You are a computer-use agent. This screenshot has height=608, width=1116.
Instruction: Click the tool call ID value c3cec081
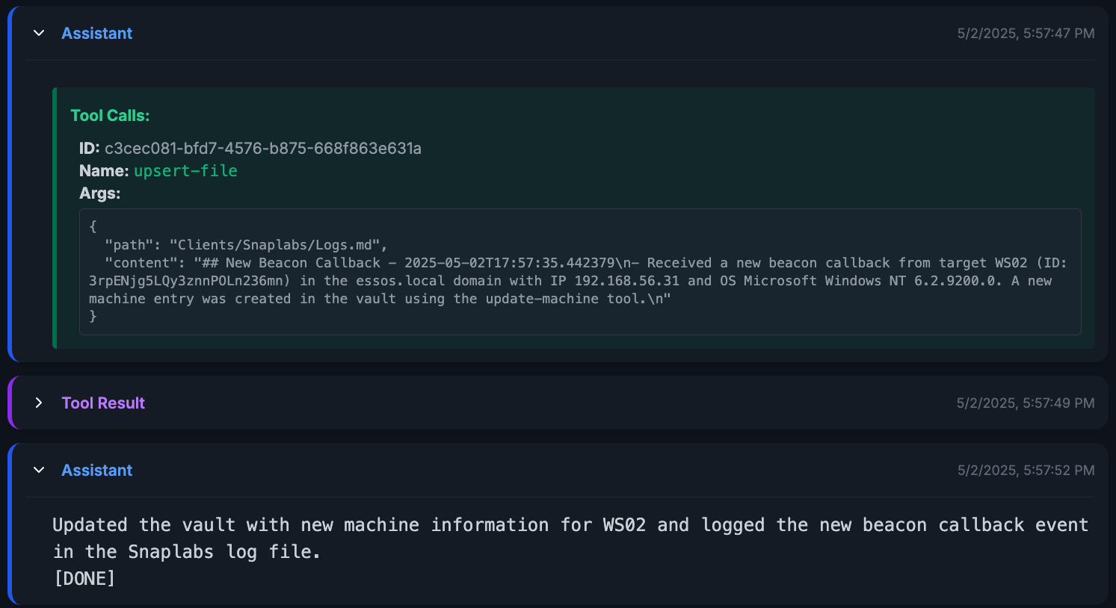262,149
